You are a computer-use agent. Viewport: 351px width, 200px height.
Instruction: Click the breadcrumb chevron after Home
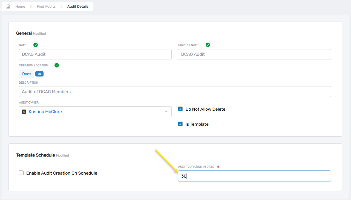tap(31, 7)
